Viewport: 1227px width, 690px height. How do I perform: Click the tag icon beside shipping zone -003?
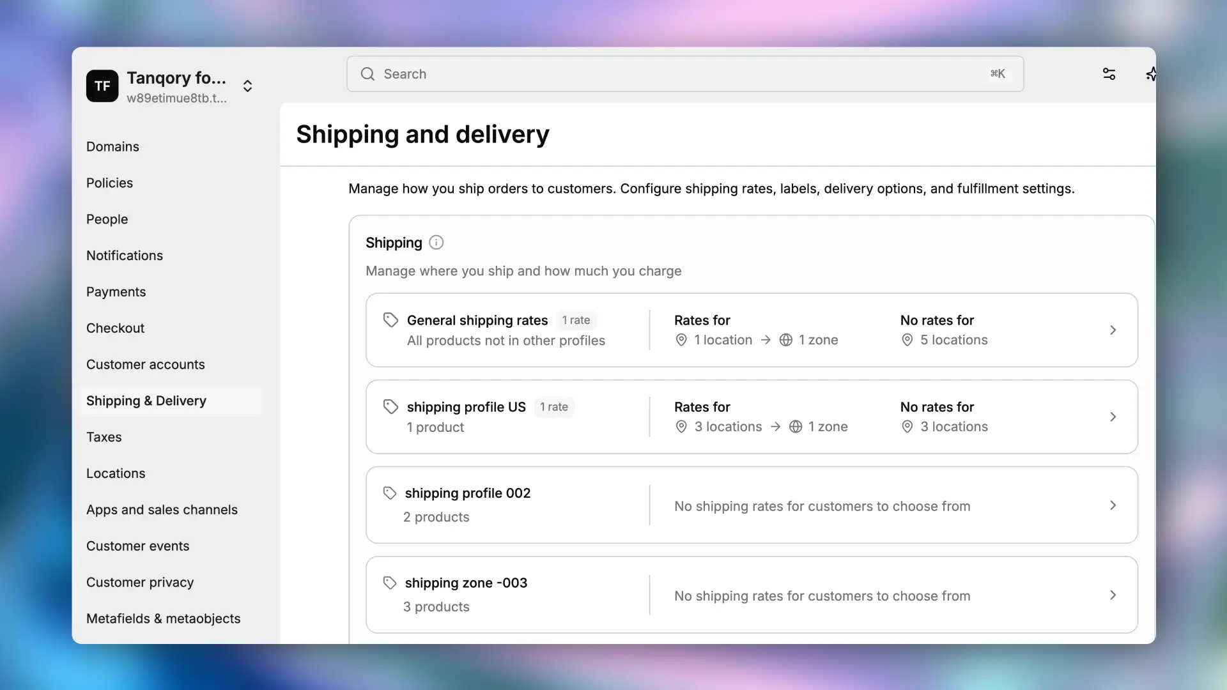[390, 583]
